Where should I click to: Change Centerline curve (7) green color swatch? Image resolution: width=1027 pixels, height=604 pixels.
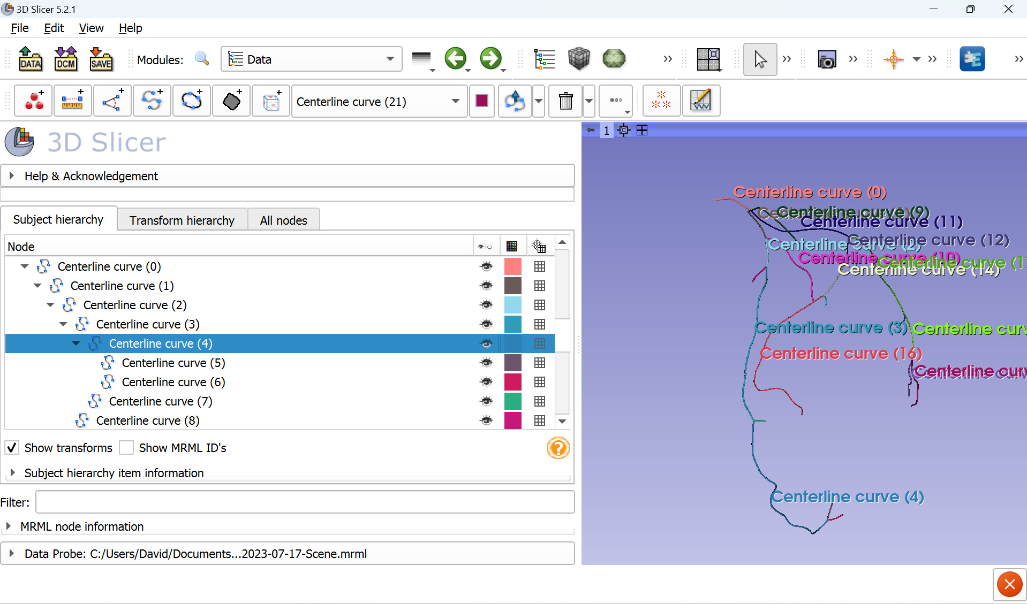pos(512,401)
